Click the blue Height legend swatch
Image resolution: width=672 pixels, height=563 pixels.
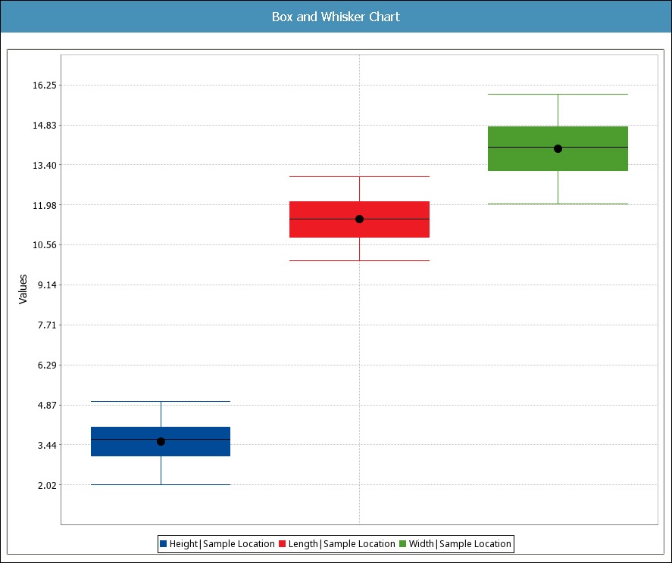click(164, 544)
